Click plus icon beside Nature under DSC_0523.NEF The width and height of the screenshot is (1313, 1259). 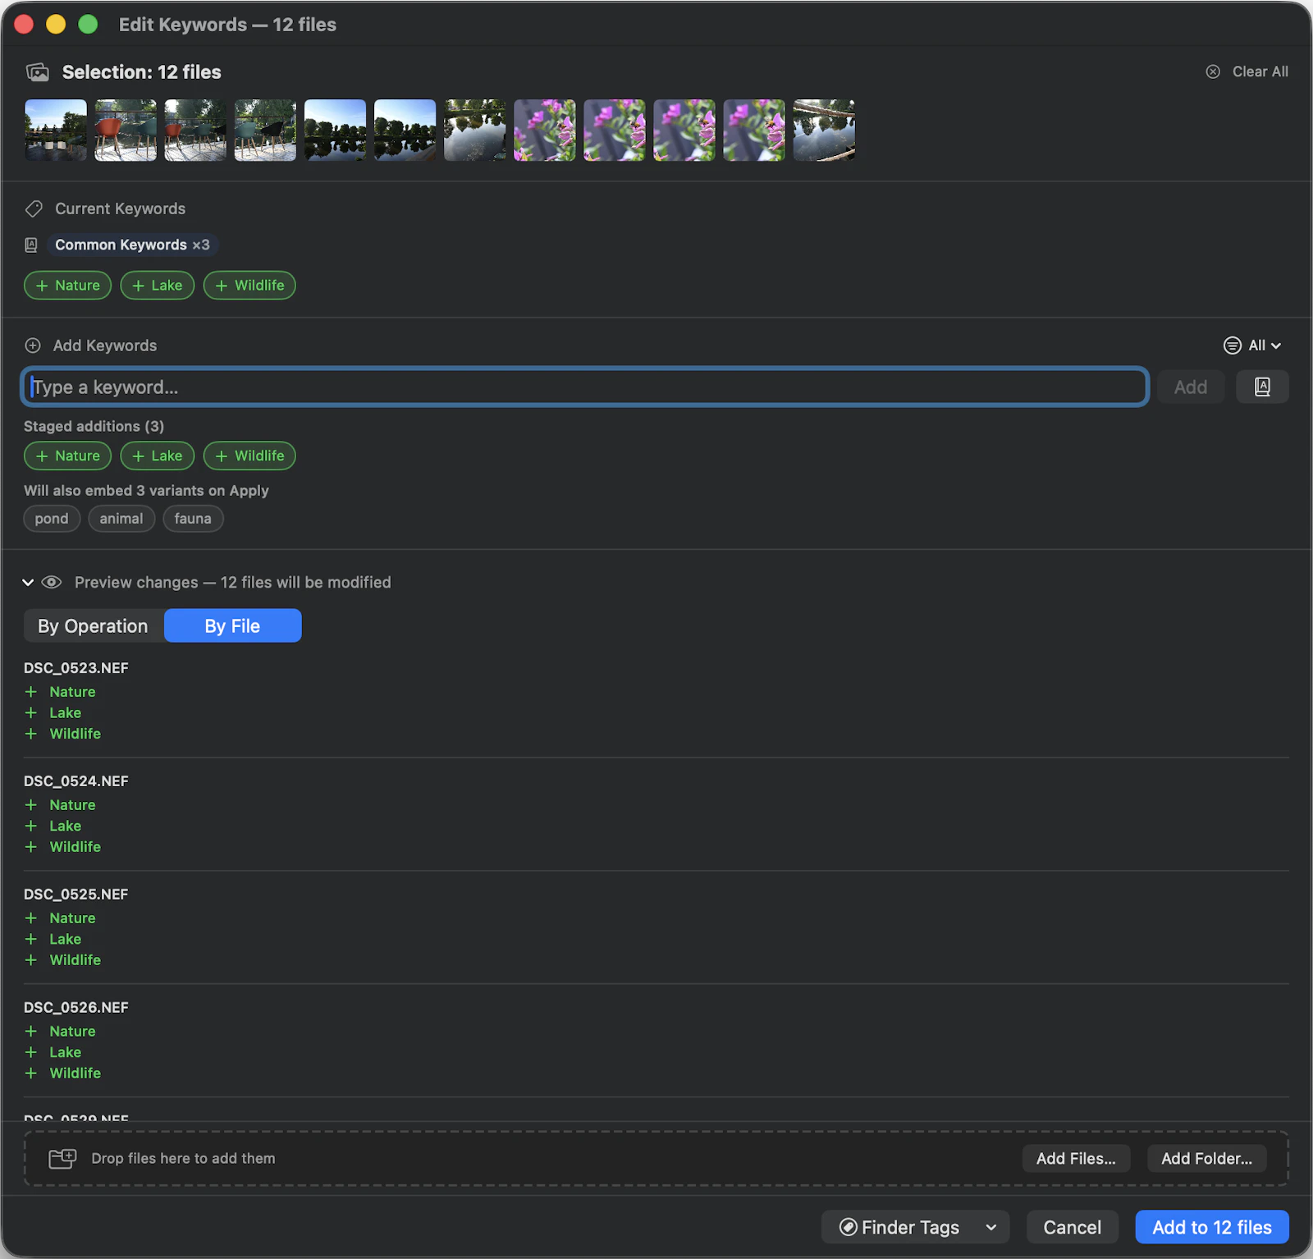[x=31, y=692]
